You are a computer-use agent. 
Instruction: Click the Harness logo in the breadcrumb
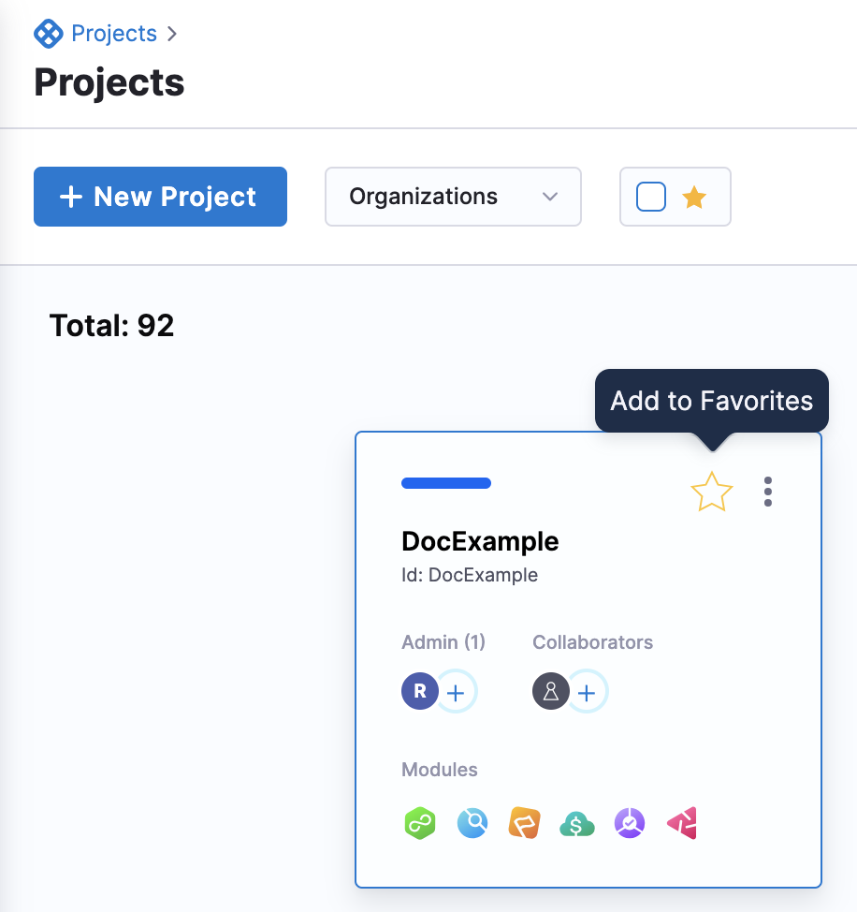click(x=48, y=35)
